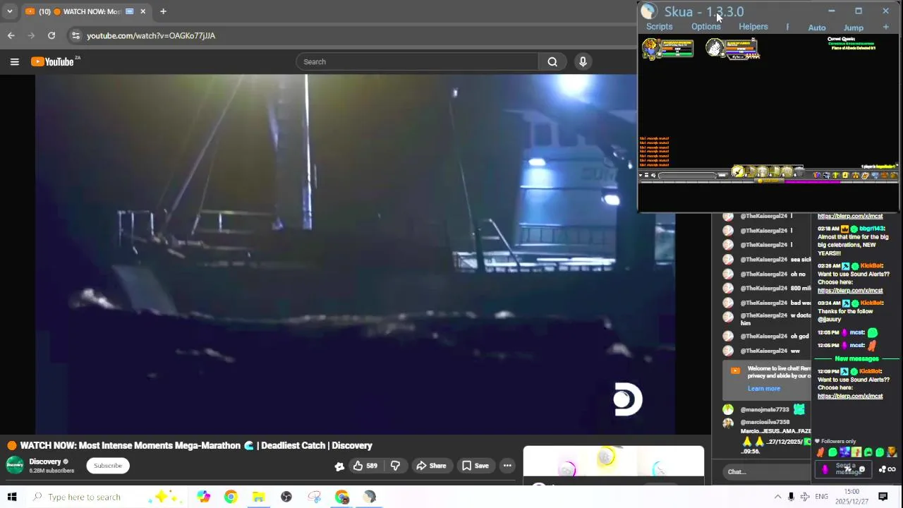Open the Discovery channel name link

[x=45, y=461]
